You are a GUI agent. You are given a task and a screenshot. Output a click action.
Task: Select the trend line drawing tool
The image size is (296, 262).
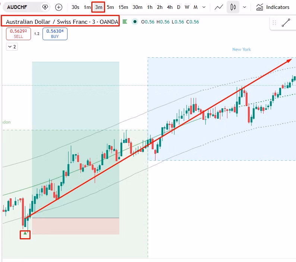tap(286, 23)
